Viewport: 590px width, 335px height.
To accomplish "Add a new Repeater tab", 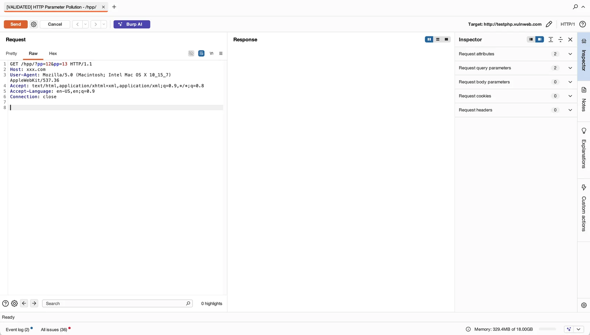I will pyautogui.click(x=114, y=7).
